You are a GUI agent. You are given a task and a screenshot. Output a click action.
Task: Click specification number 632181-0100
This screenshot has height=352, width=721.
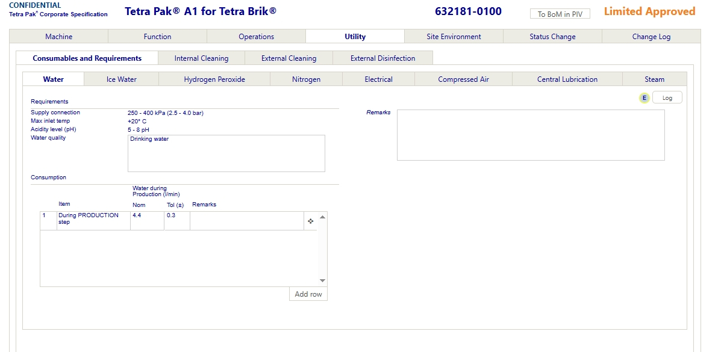(x=468, y=11)
